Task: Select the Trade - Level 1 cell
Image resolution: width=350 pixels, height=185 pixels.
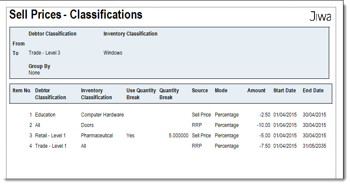Action: coord(51,146)
